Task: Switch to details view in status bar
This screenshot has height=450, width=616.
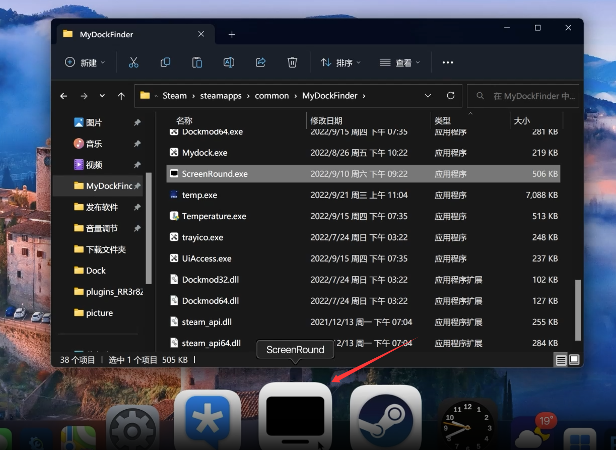Action: tap(561, 360)
